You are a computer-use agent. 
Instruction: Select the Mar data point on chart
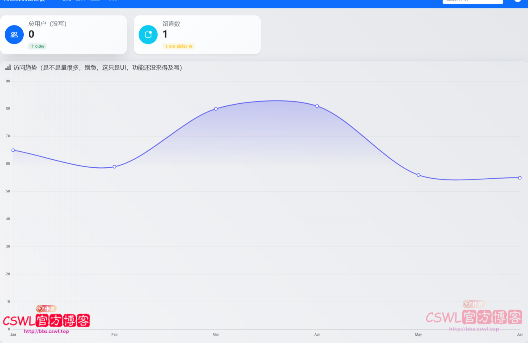click(x=216, y=109)
